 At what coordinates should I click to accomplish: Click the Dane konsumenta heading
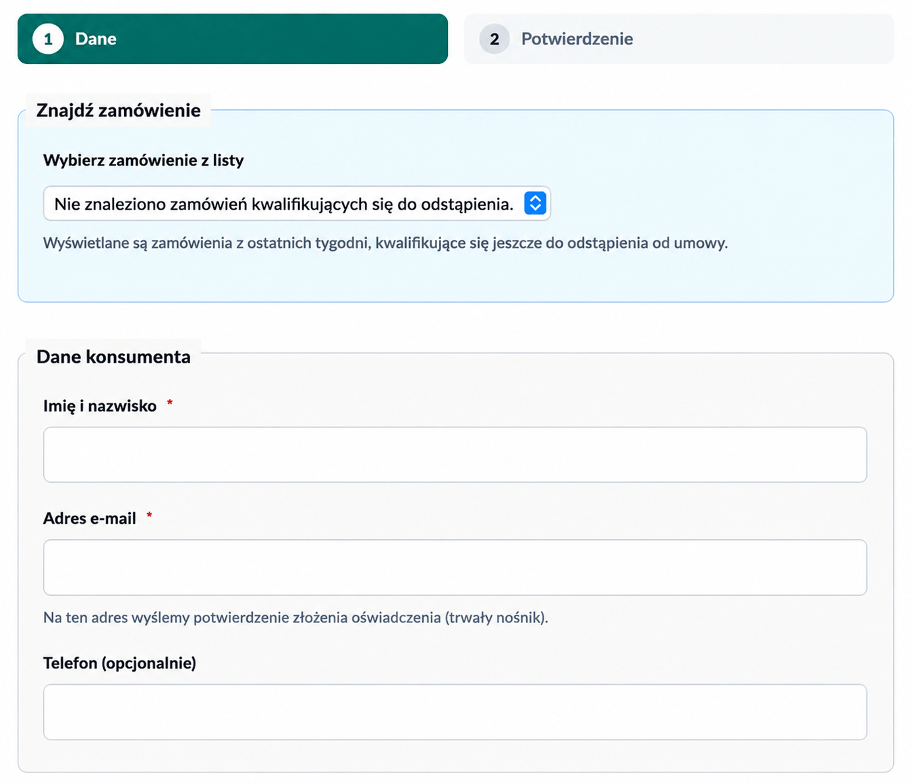click(x=113, y=357)
